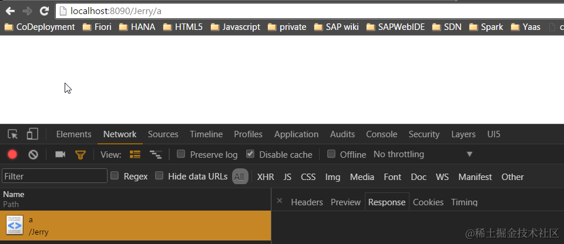564x244 pixels.
Task: Filter requests by JS
Action: 287,177
